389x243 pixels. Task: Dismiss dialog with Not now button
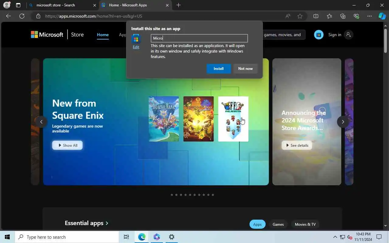coord(245,69)
